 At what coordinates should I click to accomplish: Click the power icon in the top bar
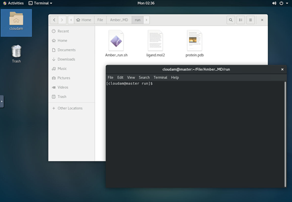pyautogui.click(x=281, y=3)
